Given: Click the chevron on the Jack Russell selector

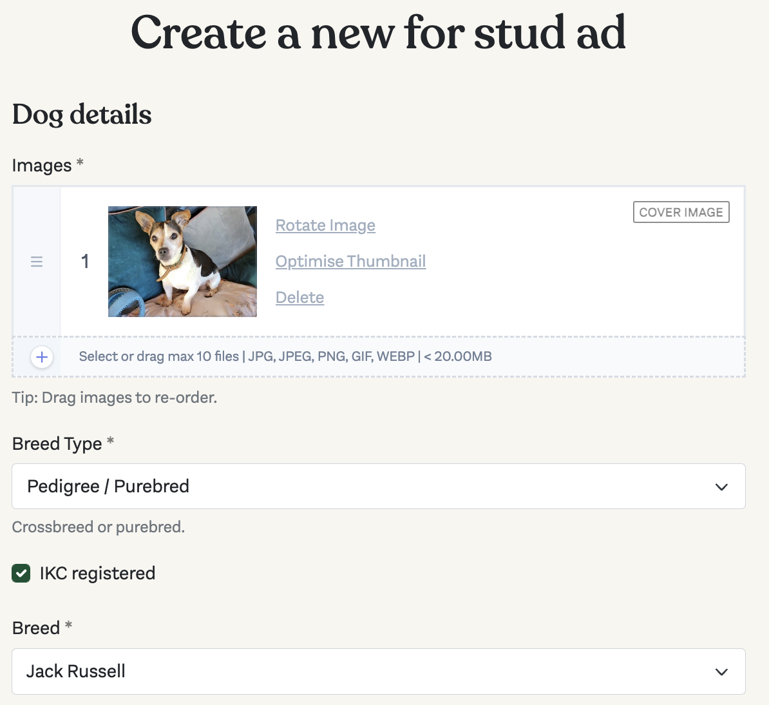Looking at the screenshot, I should (721, 671).
